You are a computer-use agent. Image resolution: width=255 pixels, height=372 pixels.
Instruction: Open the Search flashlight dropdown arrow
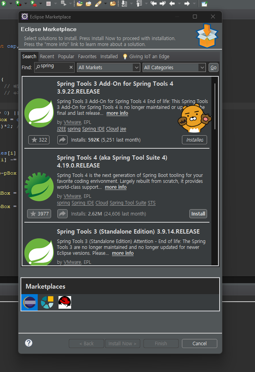pyautogui.click(x=105, y=4)
